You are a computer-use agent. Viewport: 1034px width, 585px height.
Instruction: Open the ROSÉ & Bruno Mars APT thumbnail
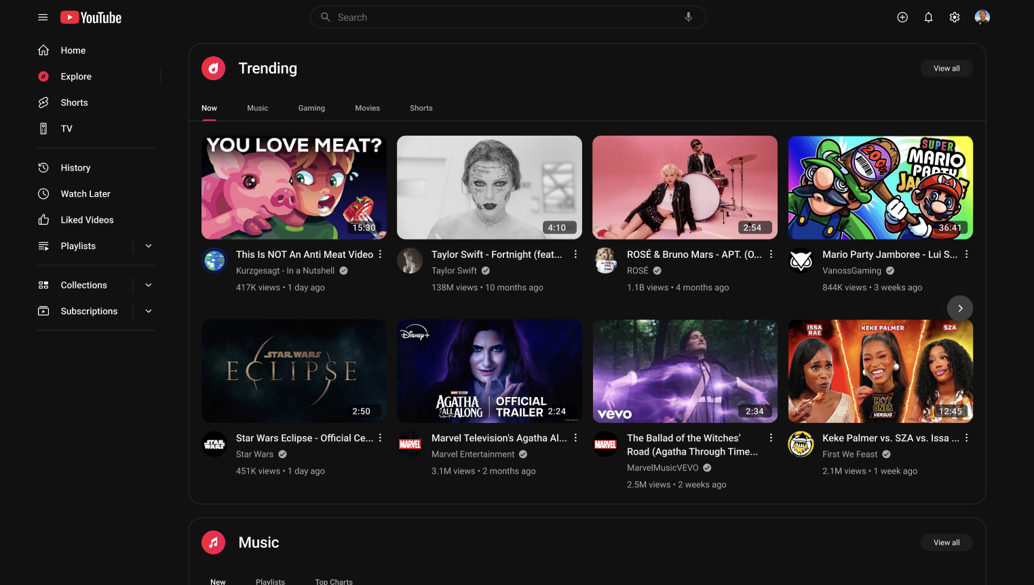pos(685,187)
